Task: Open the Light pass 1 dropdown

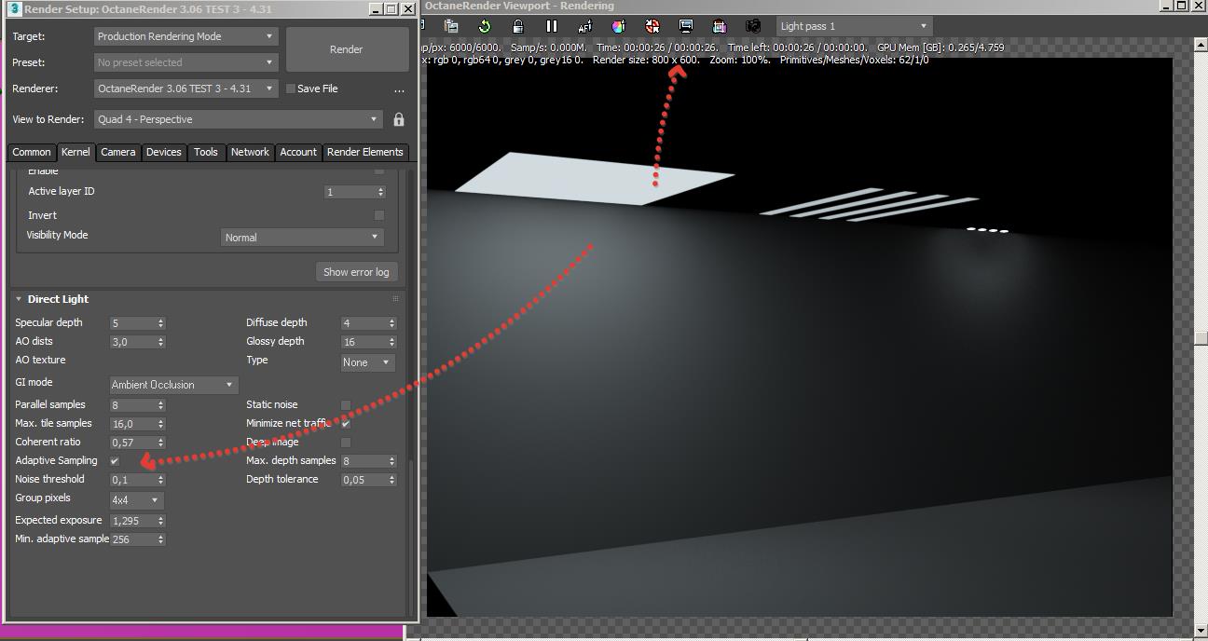Action: [x=854, y=26]
